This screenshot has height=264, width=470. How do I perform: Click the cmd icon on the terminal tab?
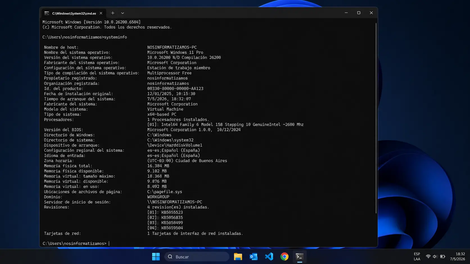(x=47, y=13)
